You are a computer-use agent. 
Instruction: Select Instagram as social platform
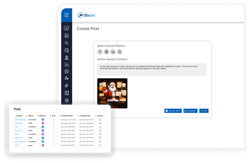(107, 52)
